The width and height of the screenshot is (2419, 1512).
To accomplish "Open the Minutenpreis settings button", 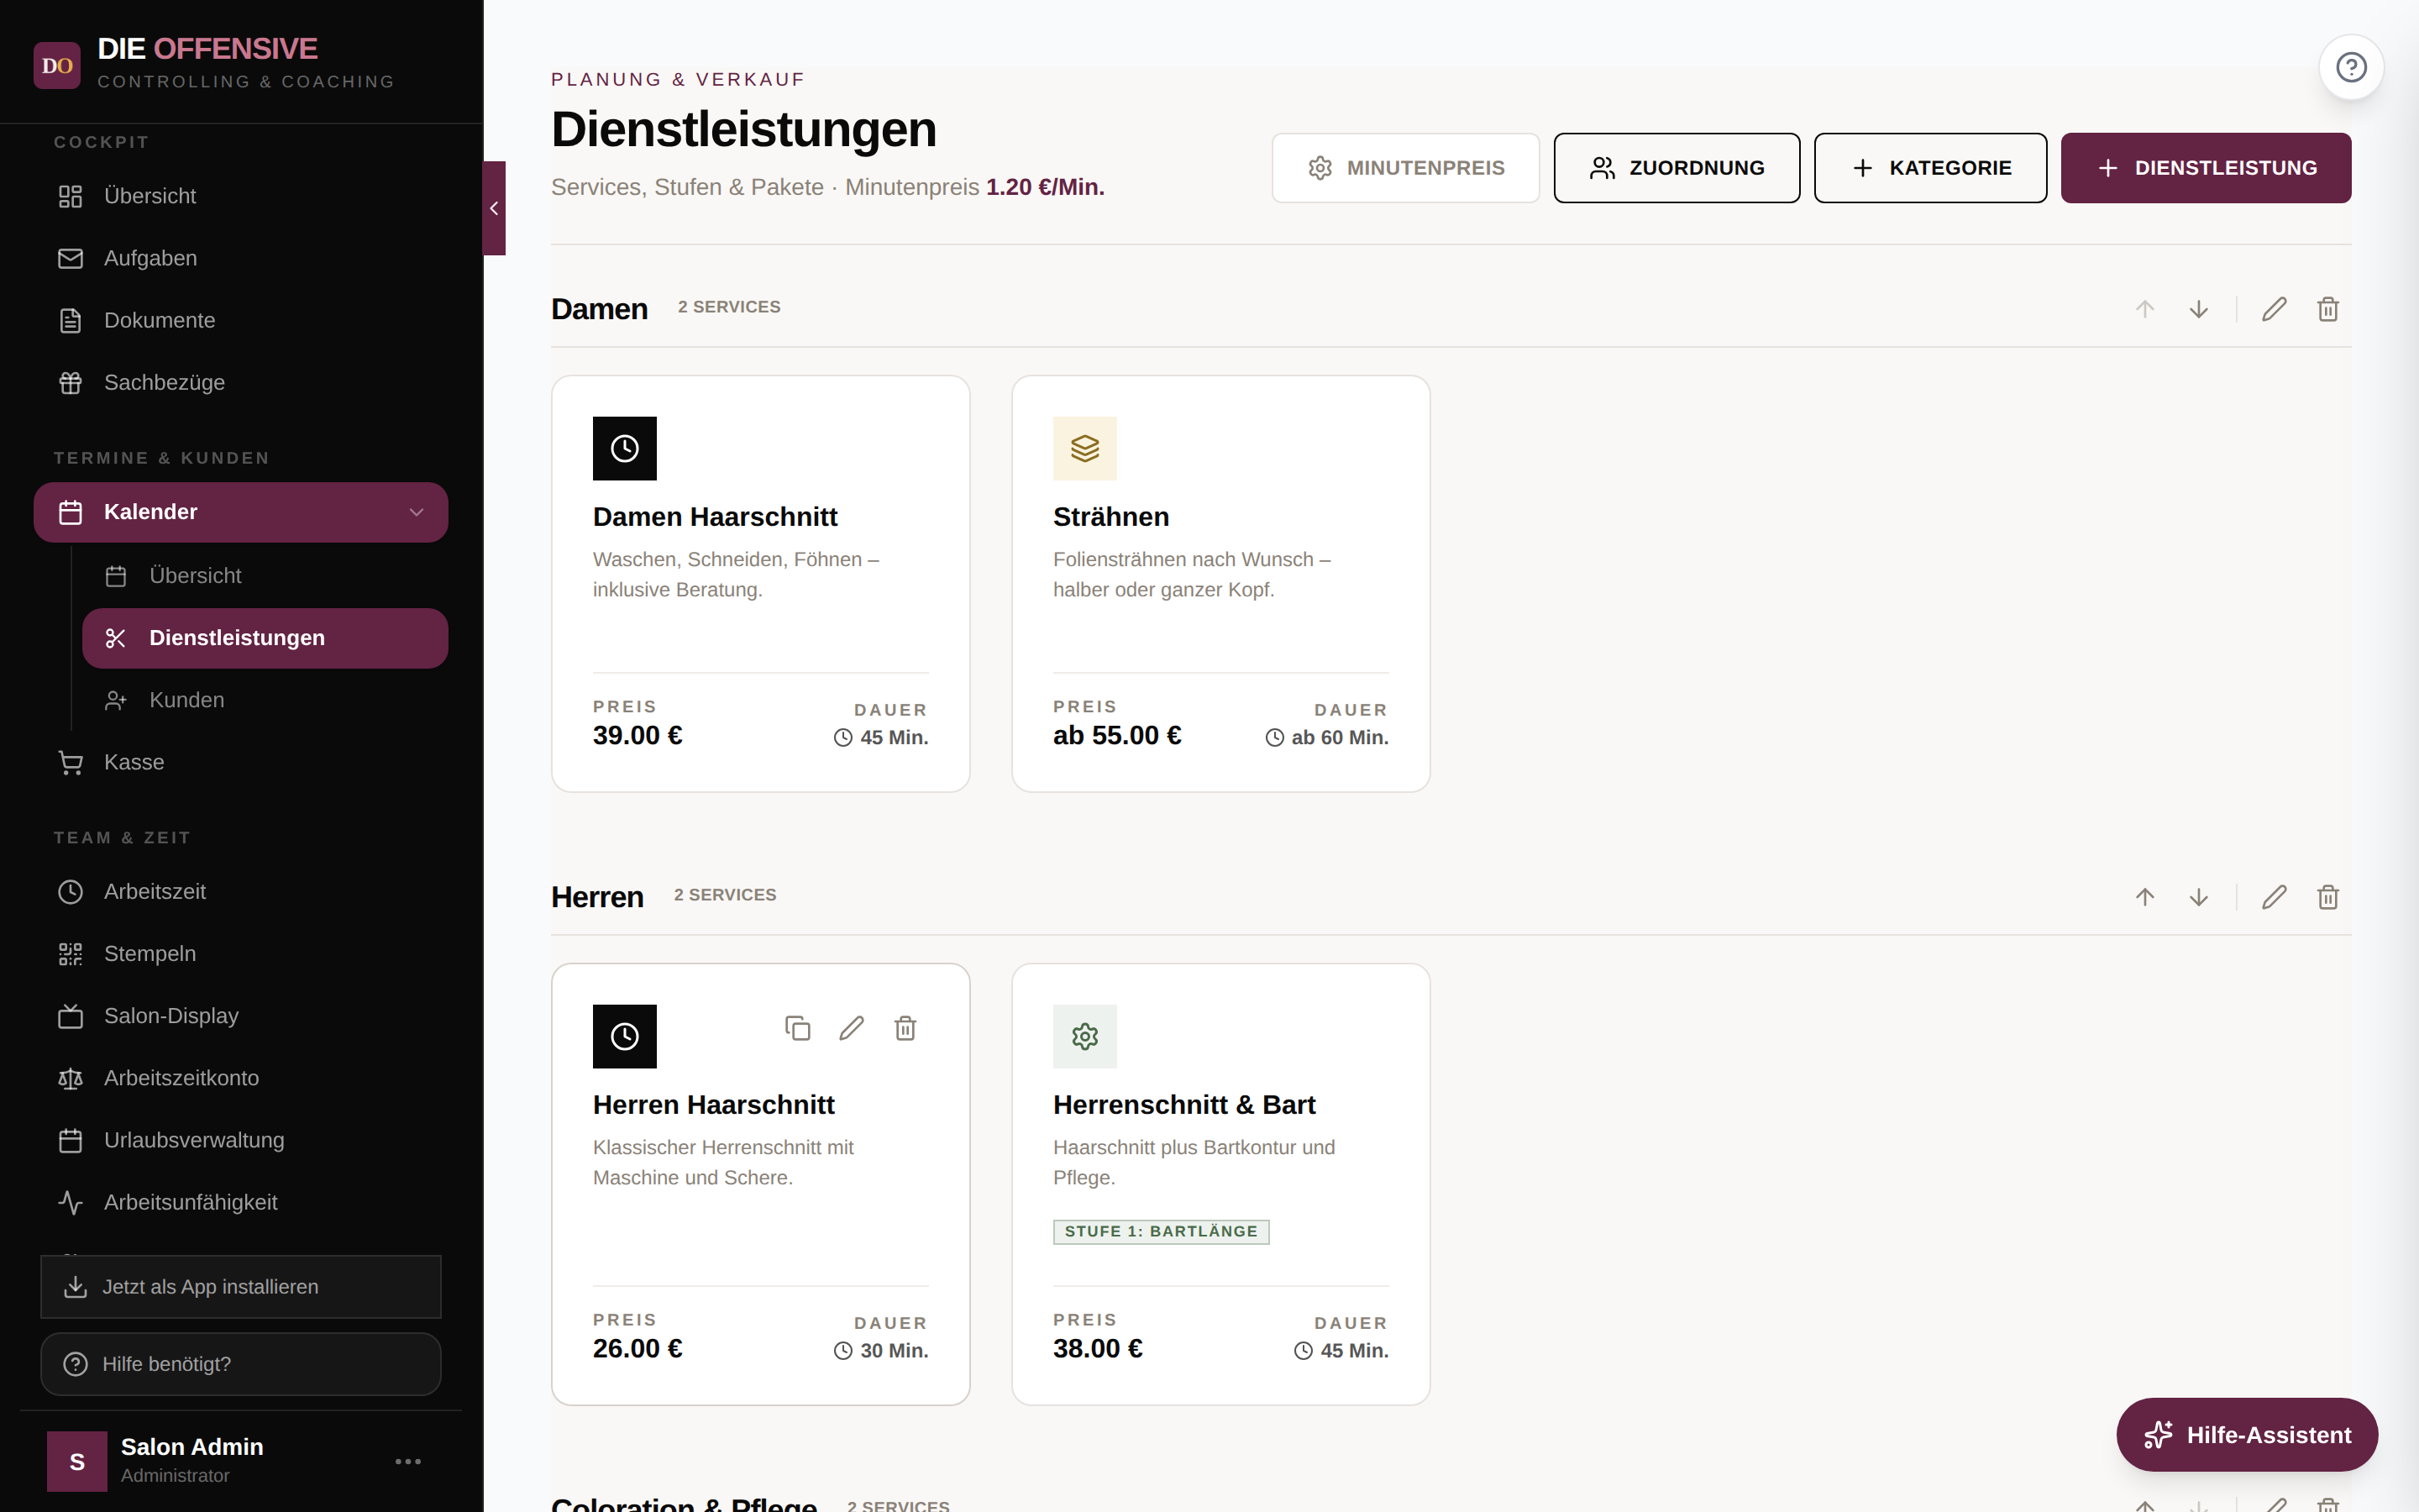I will click(1405, 168).
